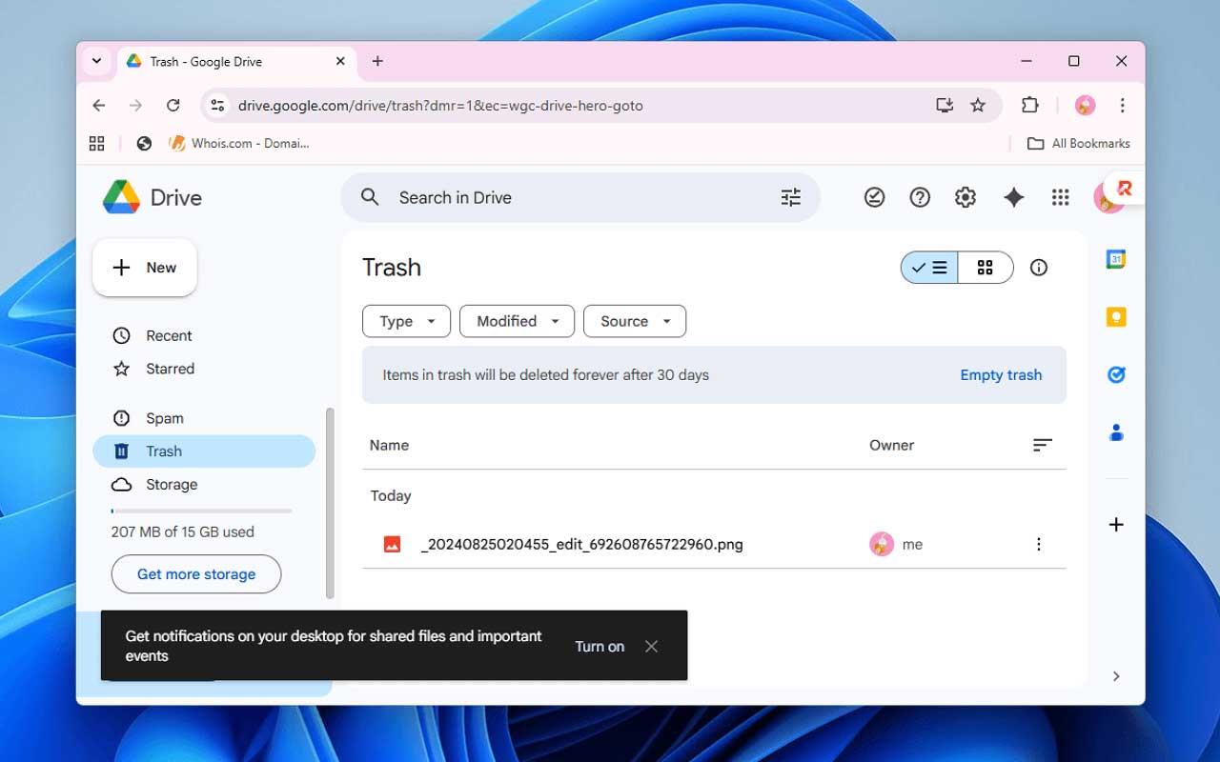Expand the Source filter dropdown
The width and height of the screenshot is (1220, 762).
pos(634,321)
